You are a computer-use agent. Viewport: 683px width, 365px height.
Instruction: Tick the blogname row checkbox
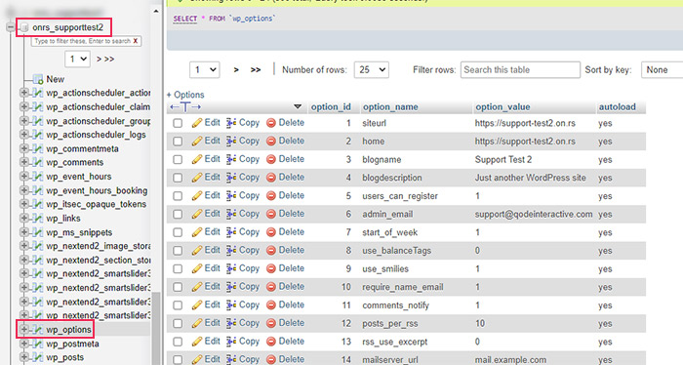coord(178,160)
